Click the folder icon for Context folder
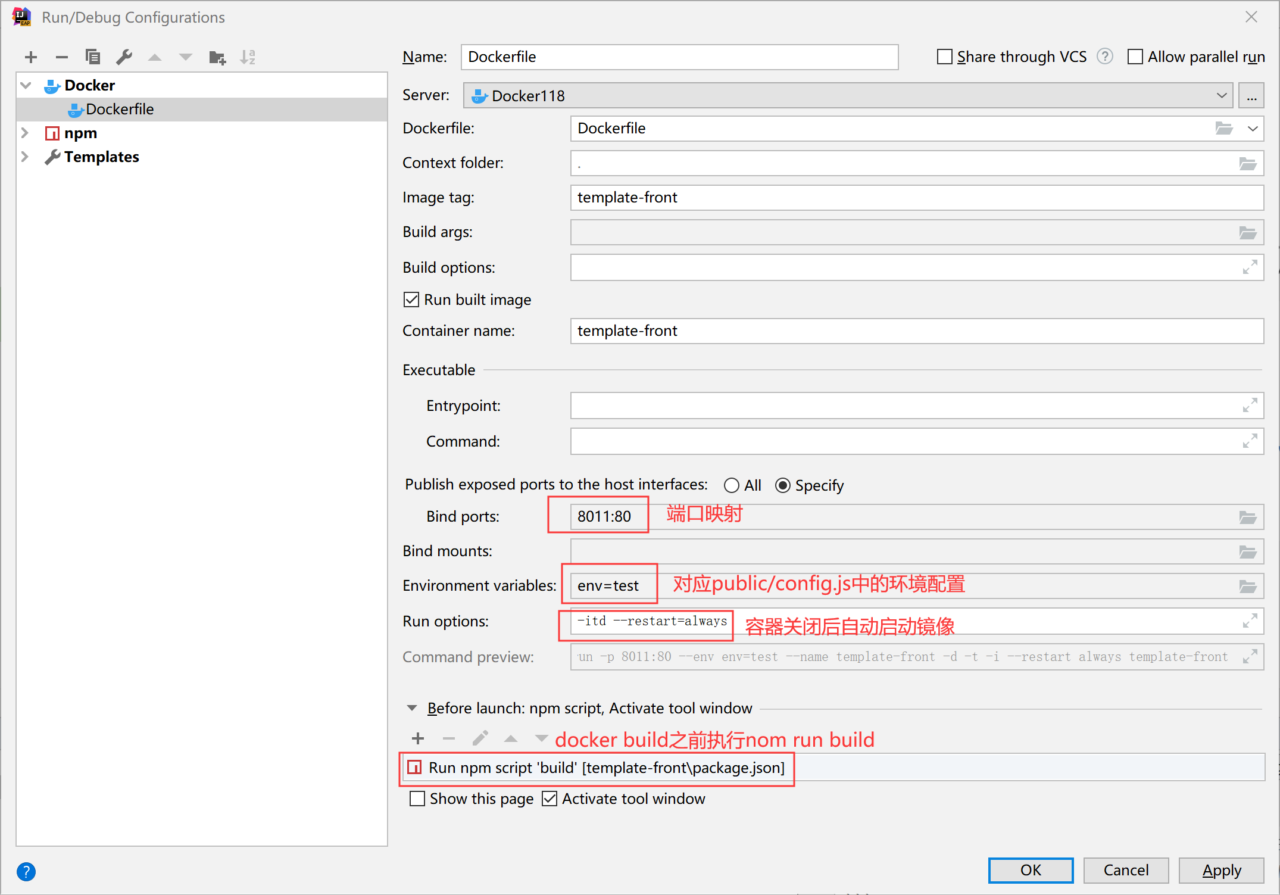Viewport: 1280px width, 895px height. click(x=1247, y=163)
